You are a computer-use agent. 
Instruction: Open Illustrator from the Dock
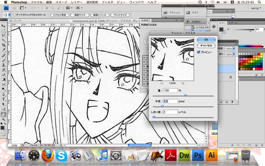coord(211,155)
